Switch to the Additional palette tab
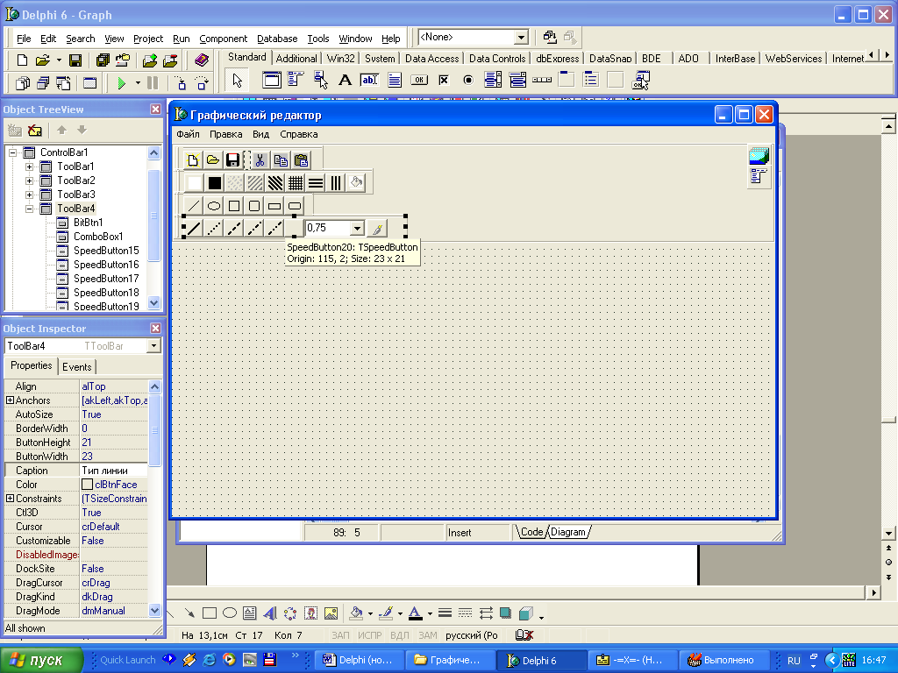Viewport: 898px width, 673px height. coord(296,59)
